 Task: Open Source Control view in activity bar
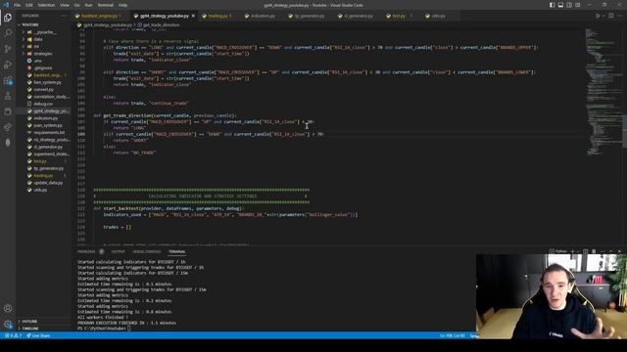[8, 49]
